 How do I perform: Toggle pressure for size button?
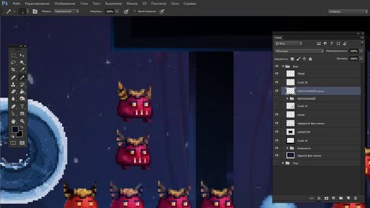pos(162,12)
